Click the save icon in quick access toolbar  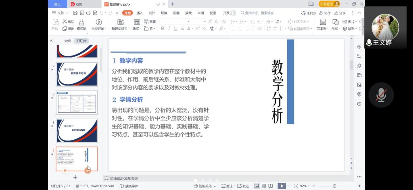coord(75,13)
